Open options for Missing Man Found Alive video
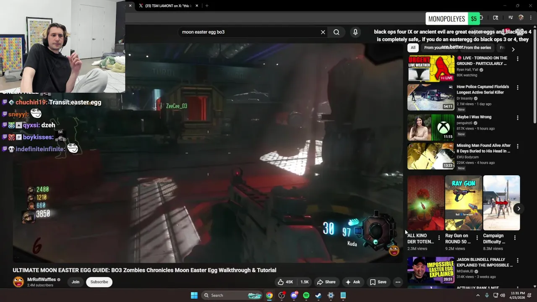The height and width of the screenshot is (302, 537). pyautogui.click(x=518, y=146)
